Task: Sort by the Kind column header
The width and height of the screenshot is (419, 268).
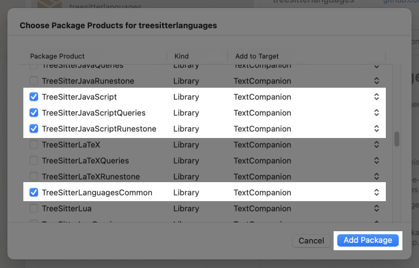Action: 197,56
